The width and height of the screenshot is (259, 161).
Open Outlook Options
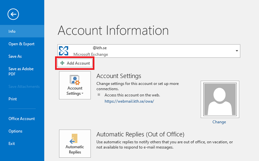coord(15,131)
